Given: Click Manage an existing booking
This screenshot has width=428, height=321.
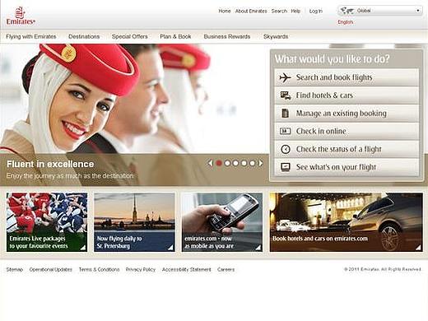Looking at the screenshot, I should 347,114.
